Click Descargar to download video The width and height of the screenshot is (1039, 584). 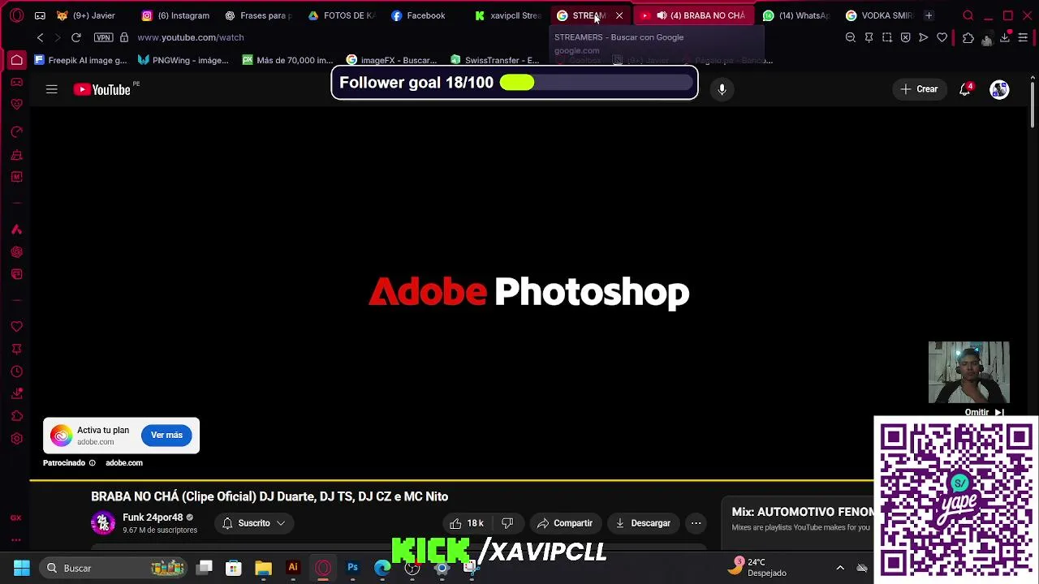tap(643, 523)
